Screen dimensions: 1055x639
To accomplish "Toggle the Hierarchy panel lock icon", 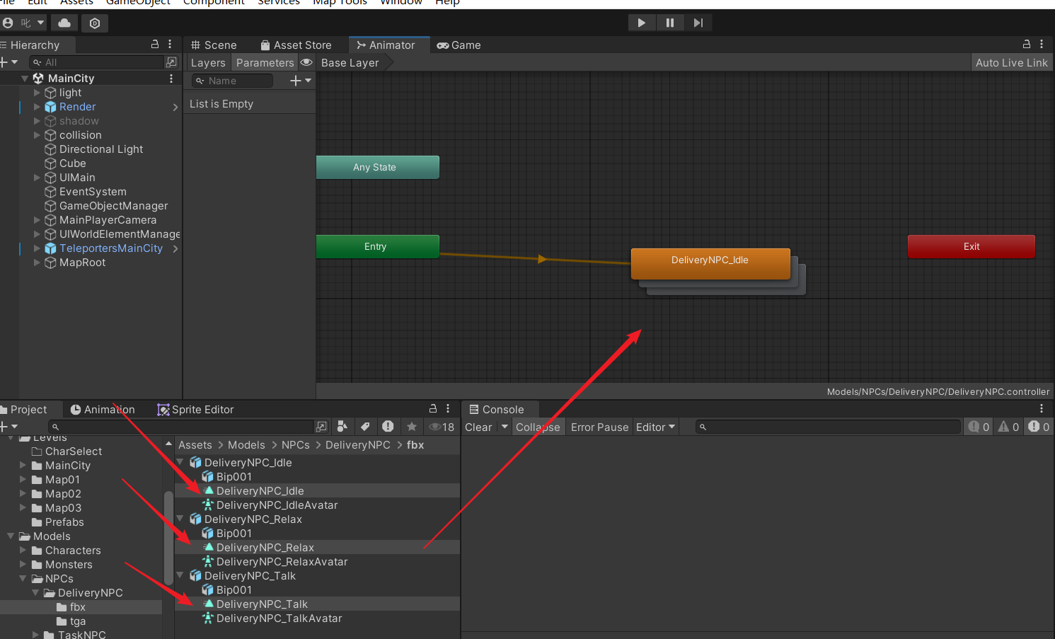I will (155, 44).
